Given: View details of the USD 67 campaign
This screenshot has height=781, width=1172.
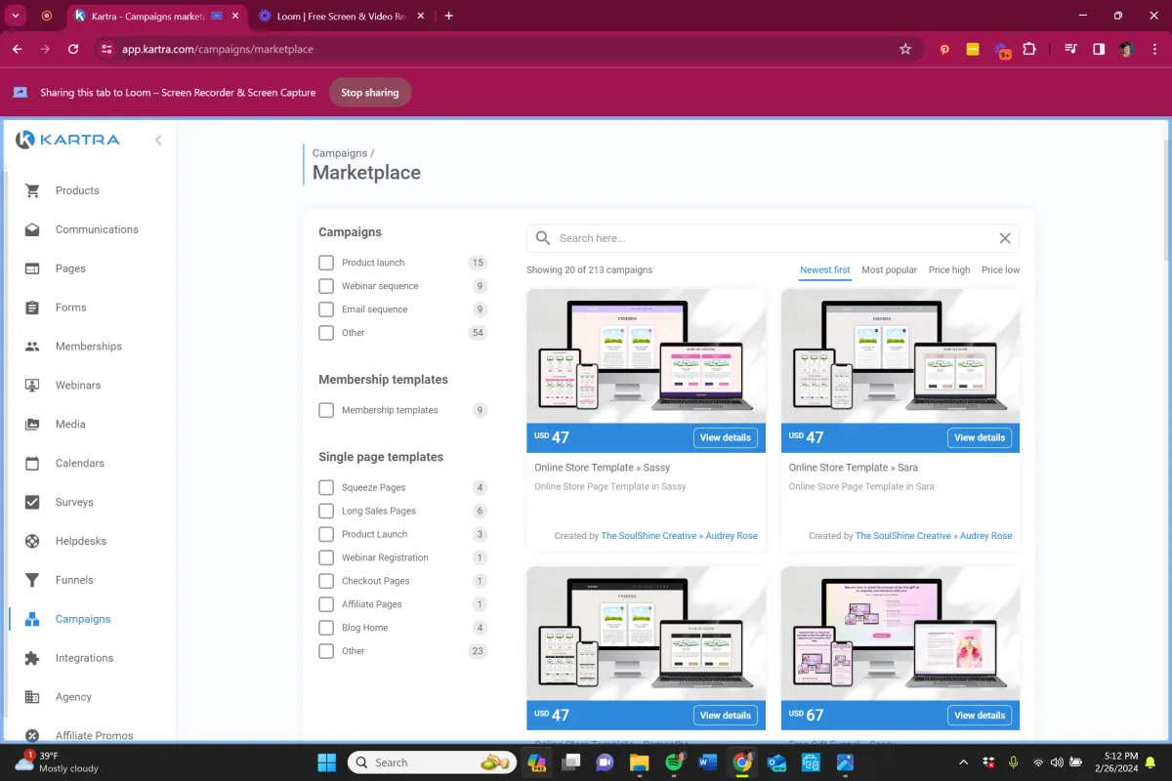Looking at the screenshot, I should [980, 716].
